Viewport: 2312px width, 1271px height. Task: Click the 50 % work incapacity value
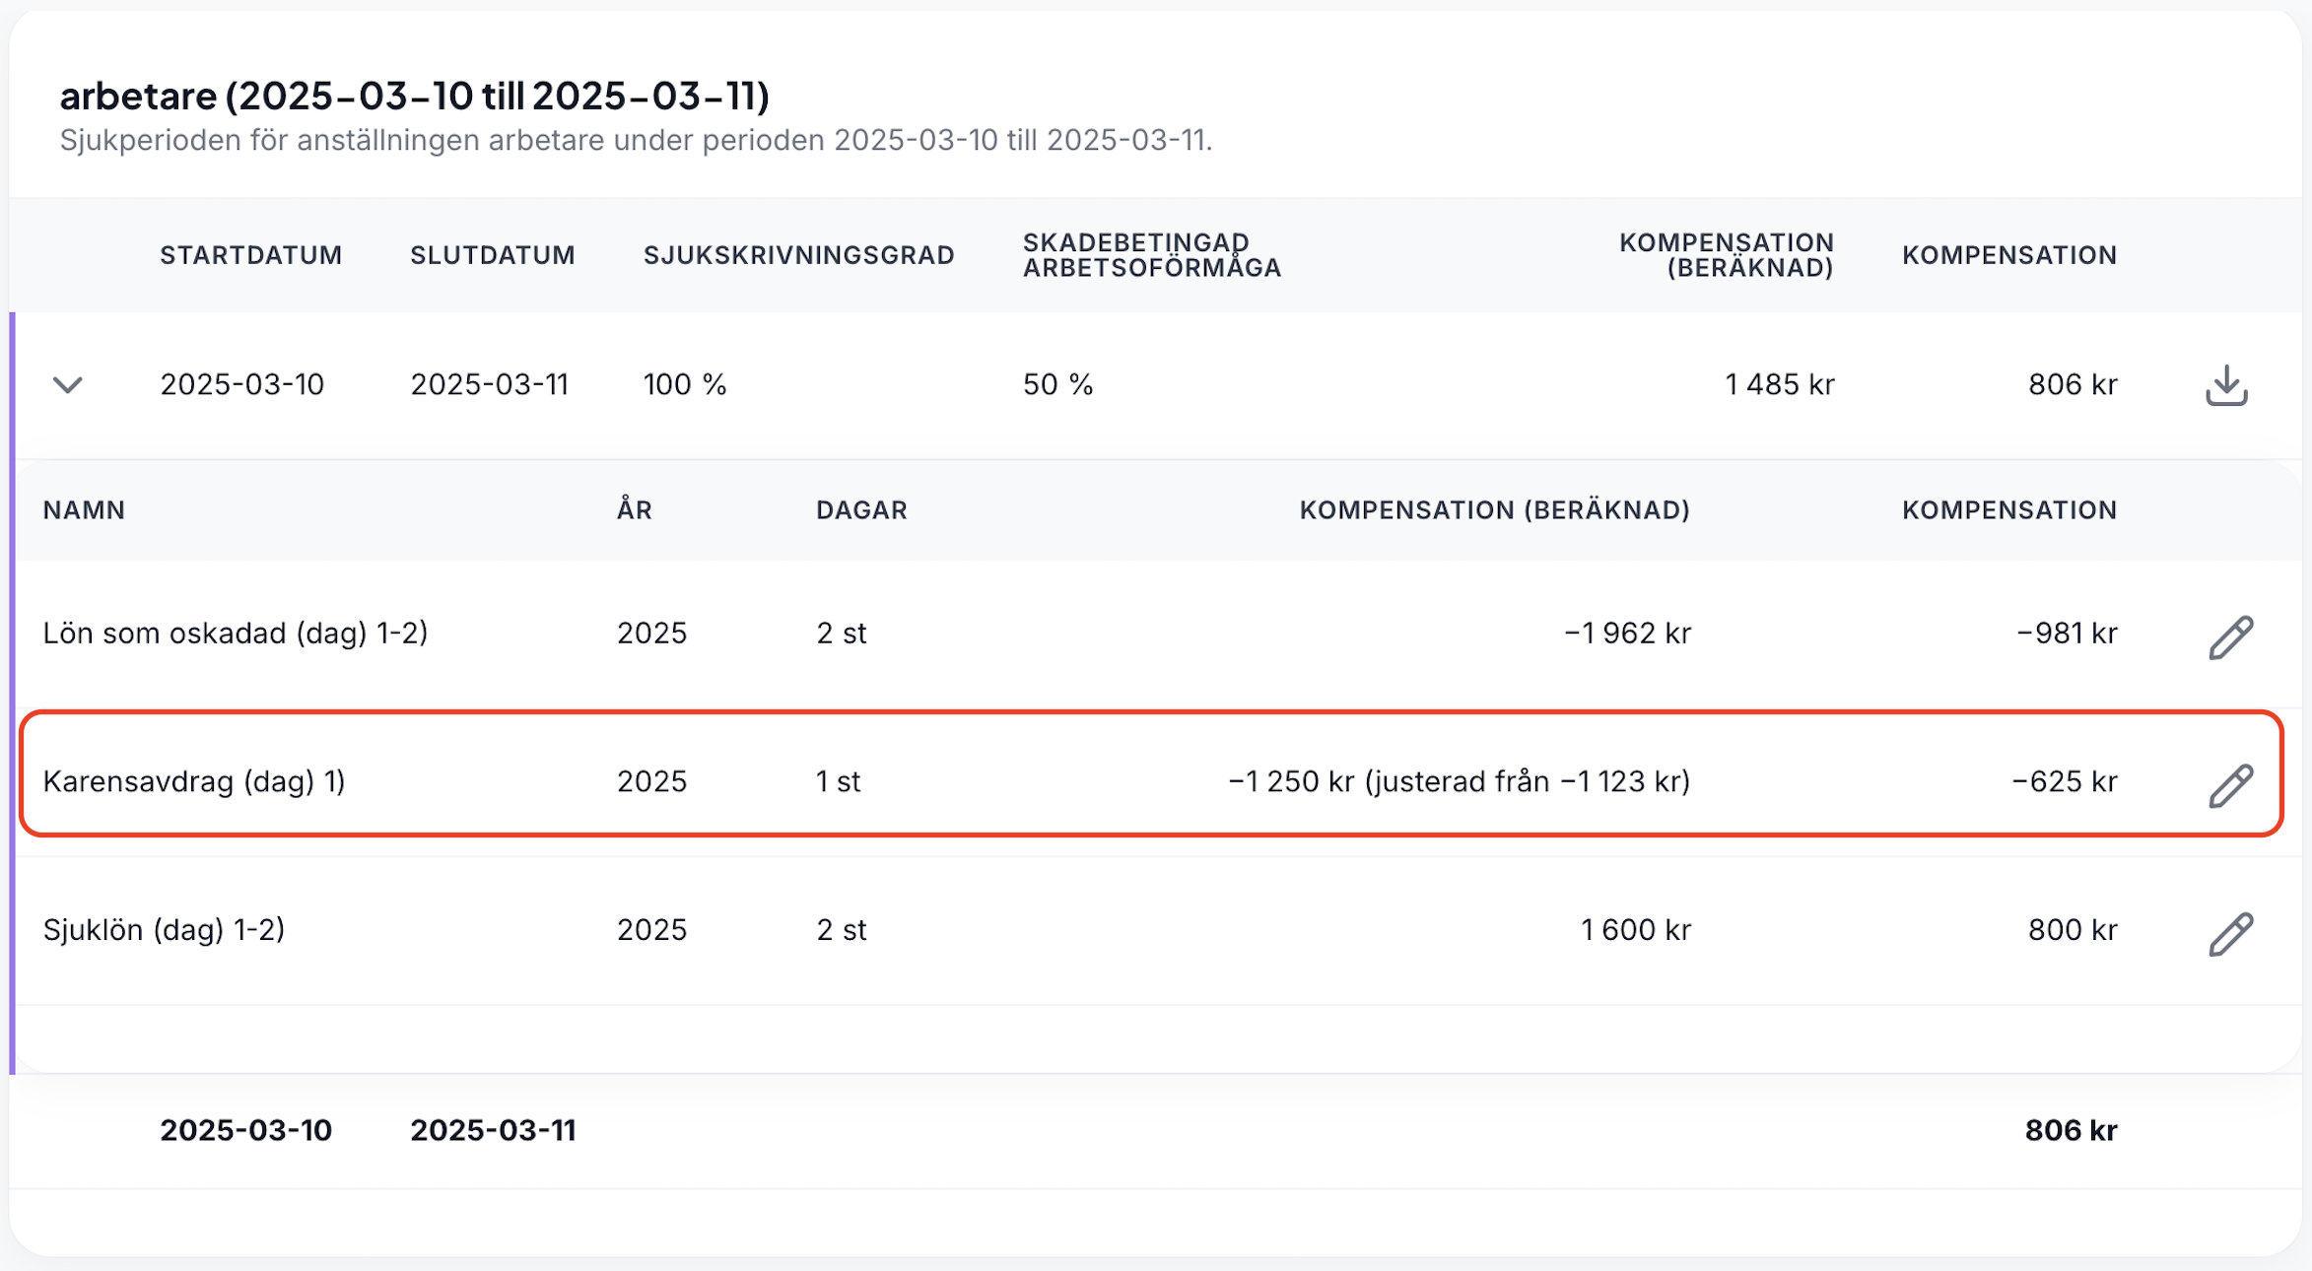[1057, 384]
